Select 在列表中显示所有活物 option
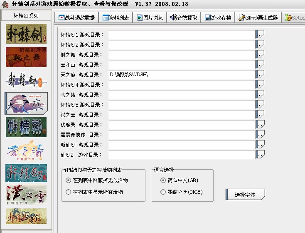The image size is (305, 233). 94,192
